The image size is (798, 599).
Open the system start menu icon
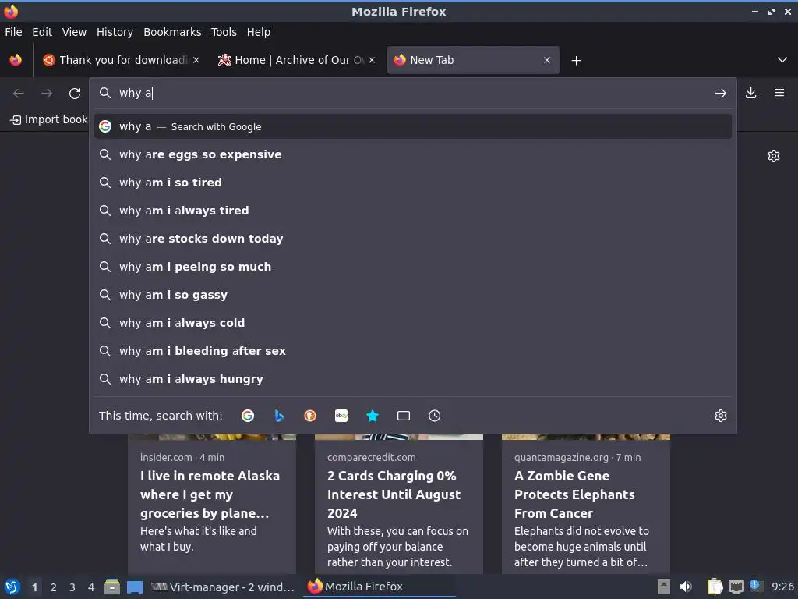12,587
